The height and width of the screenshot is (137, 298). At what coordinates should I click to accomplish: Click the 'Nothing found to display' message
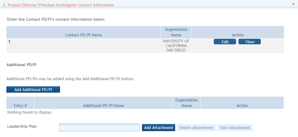click(x=30, y=112)
